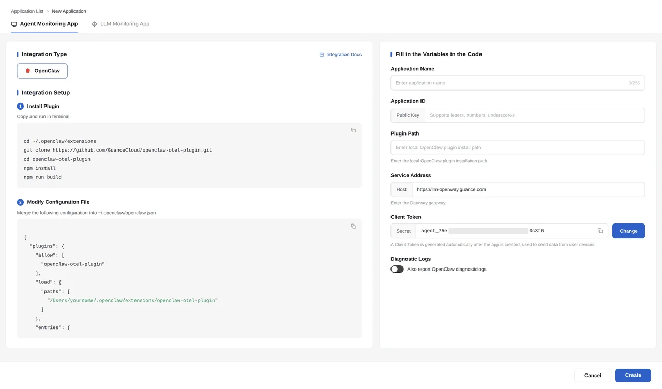
Task: Copy the Client Token secret value
Action: pyautogui.click(x=600, y=231)
